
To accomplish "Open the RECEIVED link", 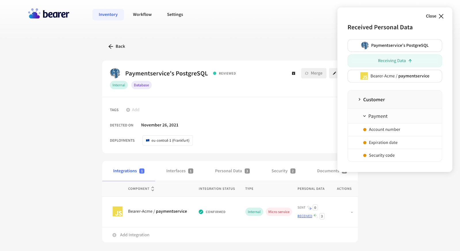I will tap(305, 216).
